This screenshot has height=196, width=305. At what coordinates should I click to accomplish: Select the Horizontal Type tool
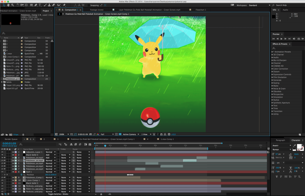coord(40,5)
